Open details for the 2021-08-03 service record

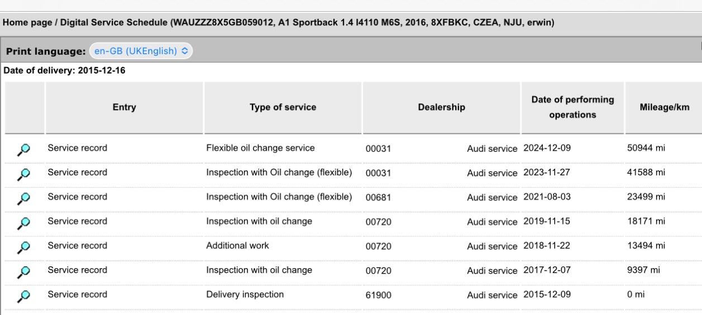point(23,198)
